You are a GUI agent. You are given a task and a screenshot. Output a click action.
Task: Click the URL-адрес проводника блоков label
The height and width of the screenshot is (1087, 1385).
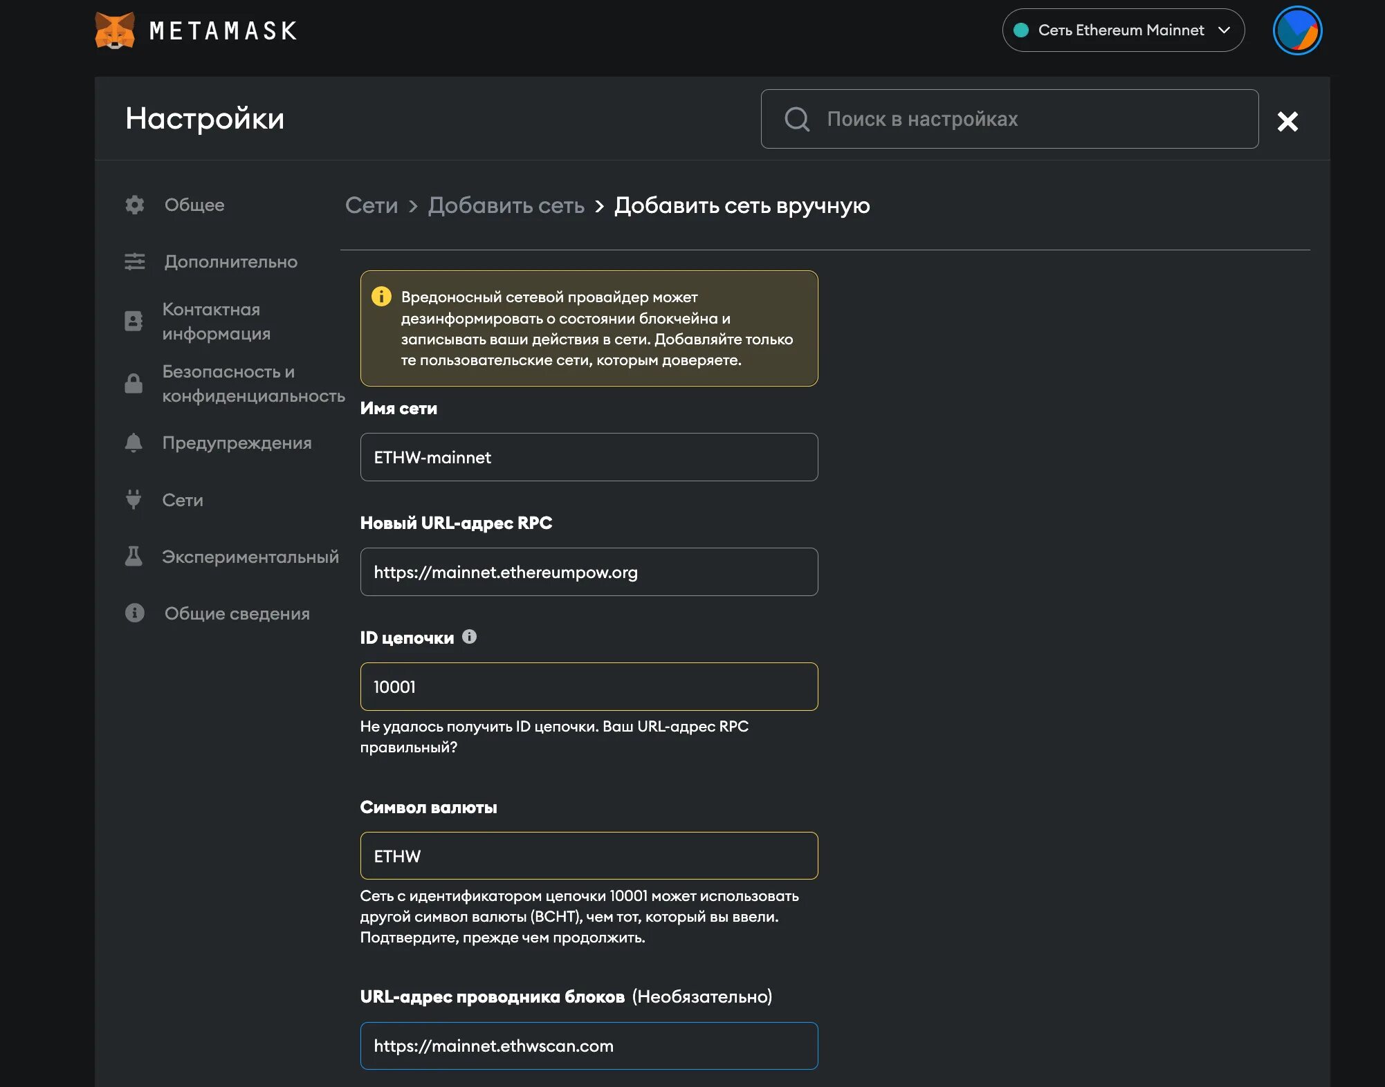pyautogui.click(x=492, y=996)
